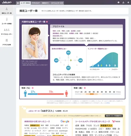Open ユーザーの特徴 in the sidebar
This screenshot has width=131, height=136.
[6, 21]
